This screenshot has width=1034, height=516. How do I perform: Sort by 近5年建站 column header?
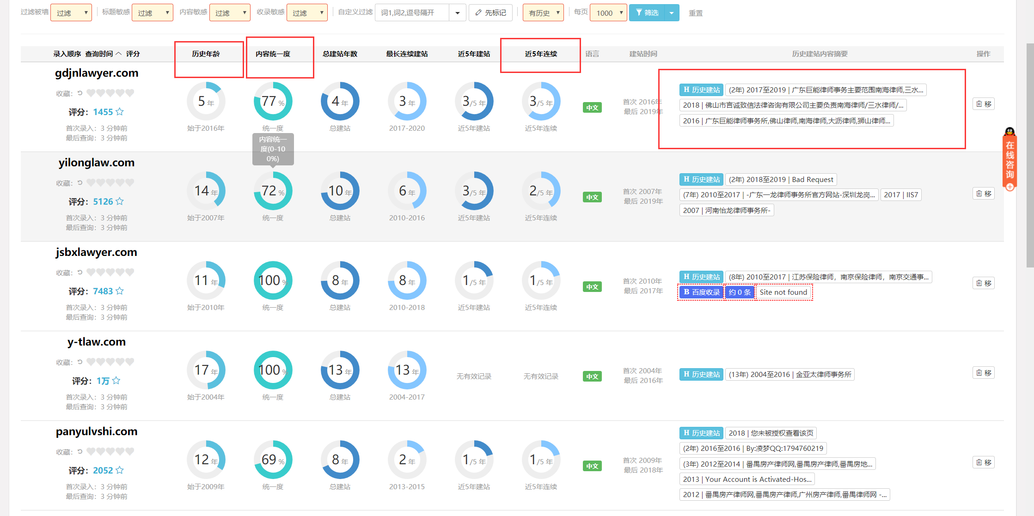474,54
